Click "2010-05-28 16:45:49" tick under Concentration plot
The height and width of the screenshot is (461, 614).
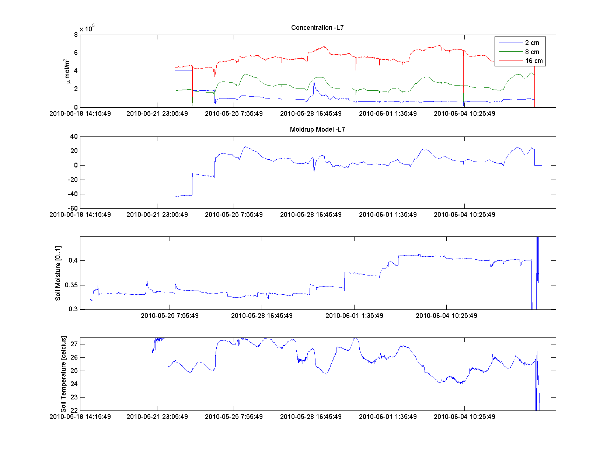click(311, 114)
